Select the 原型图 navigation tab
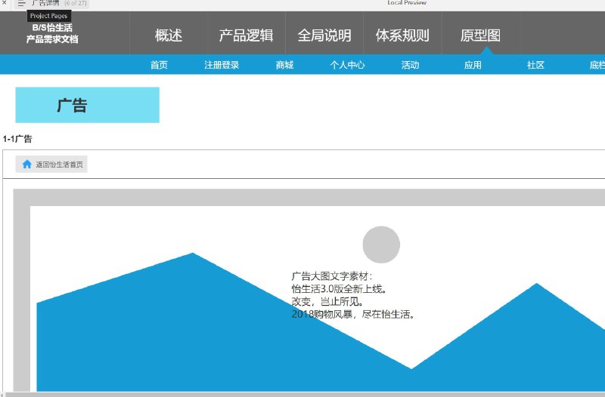605x397 pixels. (480, 35)
